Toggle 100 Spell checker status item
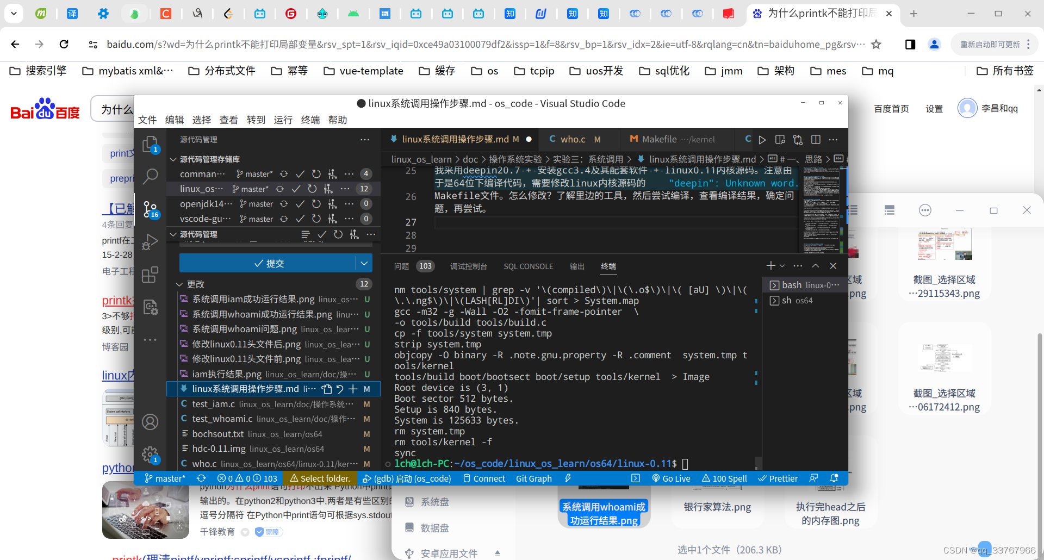Image resolution: width=1044 pixels, height=560 pixels. click(x=724, y=478)
